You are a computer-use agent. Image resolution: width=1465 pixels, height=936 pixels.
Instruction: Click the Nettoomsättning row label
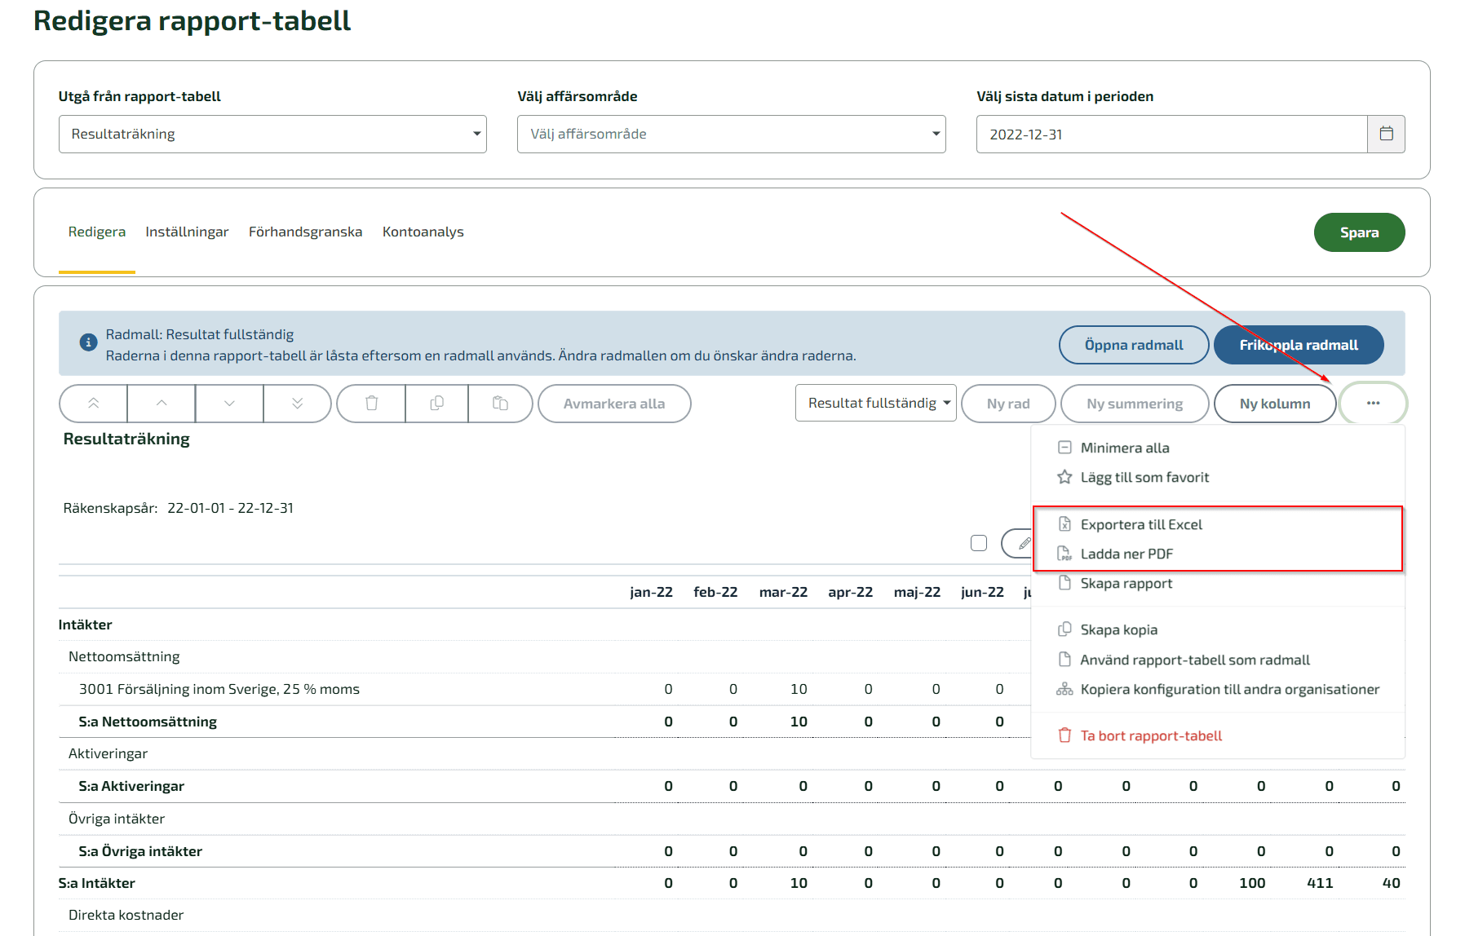coord(124,656)
